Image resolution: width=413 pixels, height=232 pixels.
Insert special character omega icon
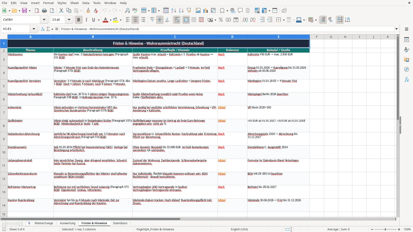[222, 11]
